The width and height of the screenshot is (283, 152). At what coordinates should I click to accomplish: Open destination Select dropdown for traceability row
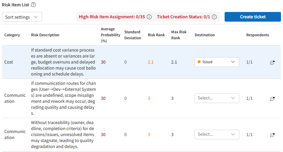click(x=217, y=134)
